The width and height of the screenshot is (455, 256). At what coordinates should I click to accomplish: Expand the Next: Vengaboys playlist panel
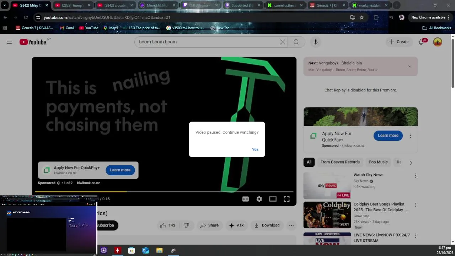click(x=410, y=66)
